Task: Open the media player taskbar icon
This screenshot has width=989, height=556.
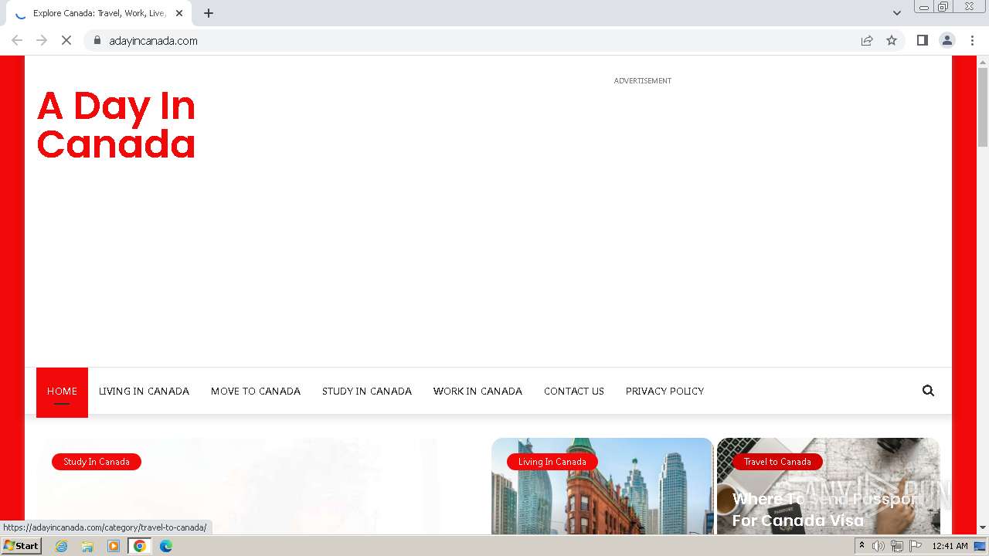Action: coord(114,546)
